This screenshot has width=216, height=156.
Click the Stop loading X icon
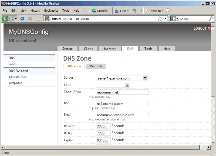pos(30,19)
